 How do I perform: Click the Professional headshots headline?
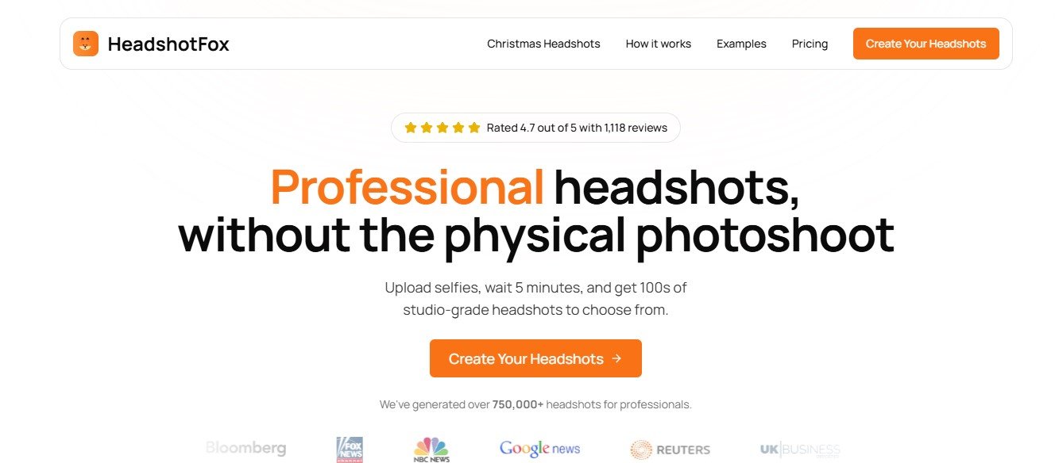[535, 211]
